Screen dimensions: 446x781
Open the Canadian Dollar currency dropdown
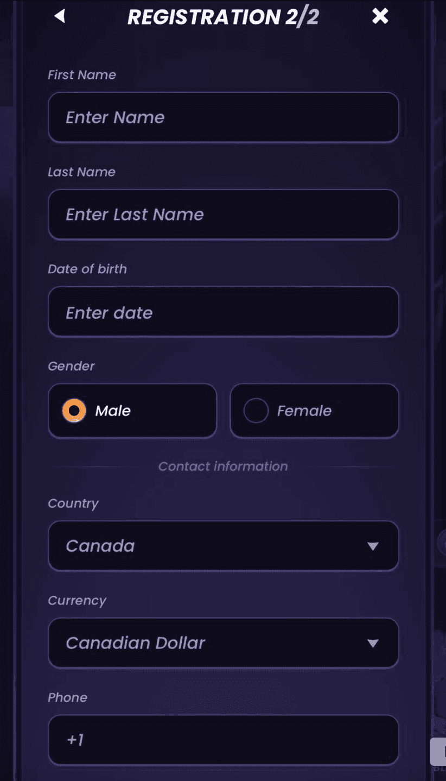(x=223, y=643)
